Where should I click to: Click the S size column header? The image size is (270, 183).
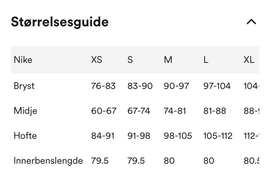coord(130,60)
